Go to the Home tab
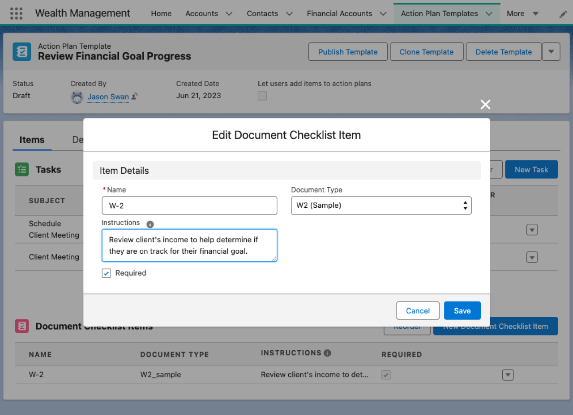This screenshot has width=573, height=415. tap(161, 13)
